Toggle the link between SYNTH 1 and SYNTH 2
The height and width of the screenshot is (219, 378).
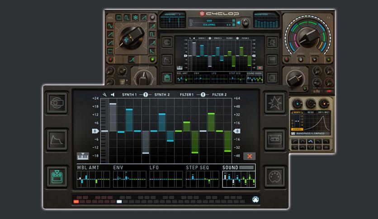(145, 95)
